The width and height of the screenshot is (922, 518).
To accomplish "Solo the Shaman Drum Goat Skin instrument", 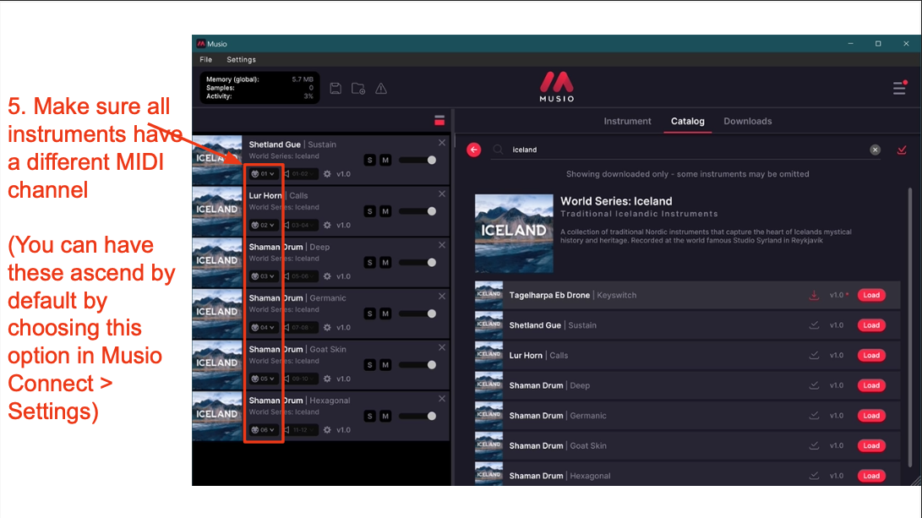I will tap(369, 364).
